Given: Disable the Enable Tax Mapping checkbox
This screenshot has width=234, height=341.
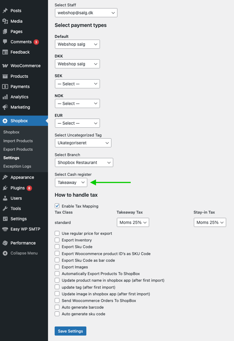Looking at the screenshot, I should 57,206.
